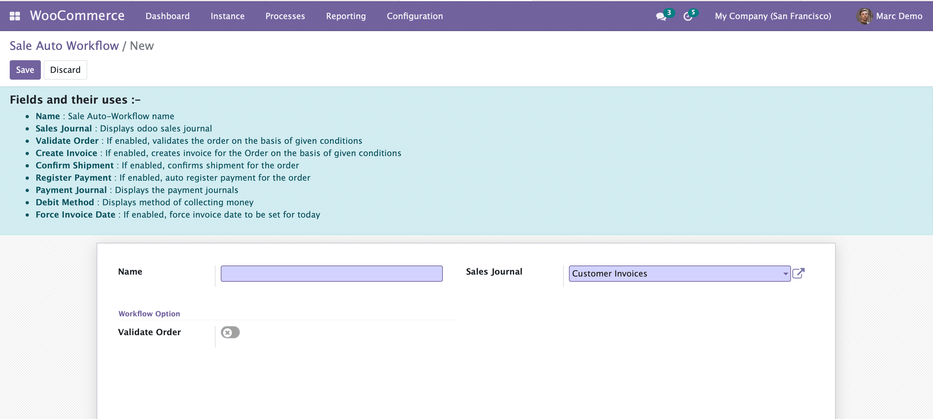
Task: Toggle the Validate Order switch
Action: tap(230, 332)
